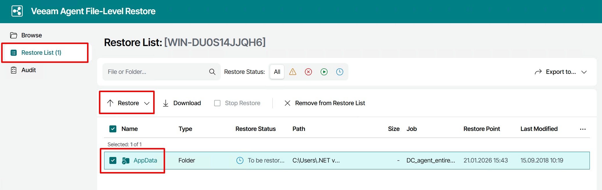602x190 pixels.
Task: Open column options three-dot menu
Action: point(583,129)
